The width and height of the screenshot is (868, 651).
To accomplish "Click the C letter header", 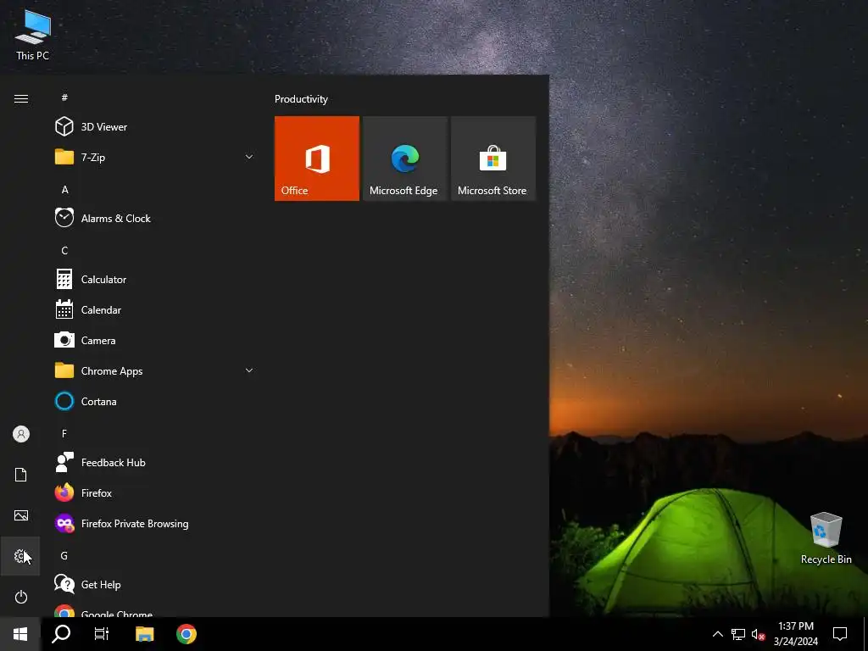I will (x=64, y=251).
